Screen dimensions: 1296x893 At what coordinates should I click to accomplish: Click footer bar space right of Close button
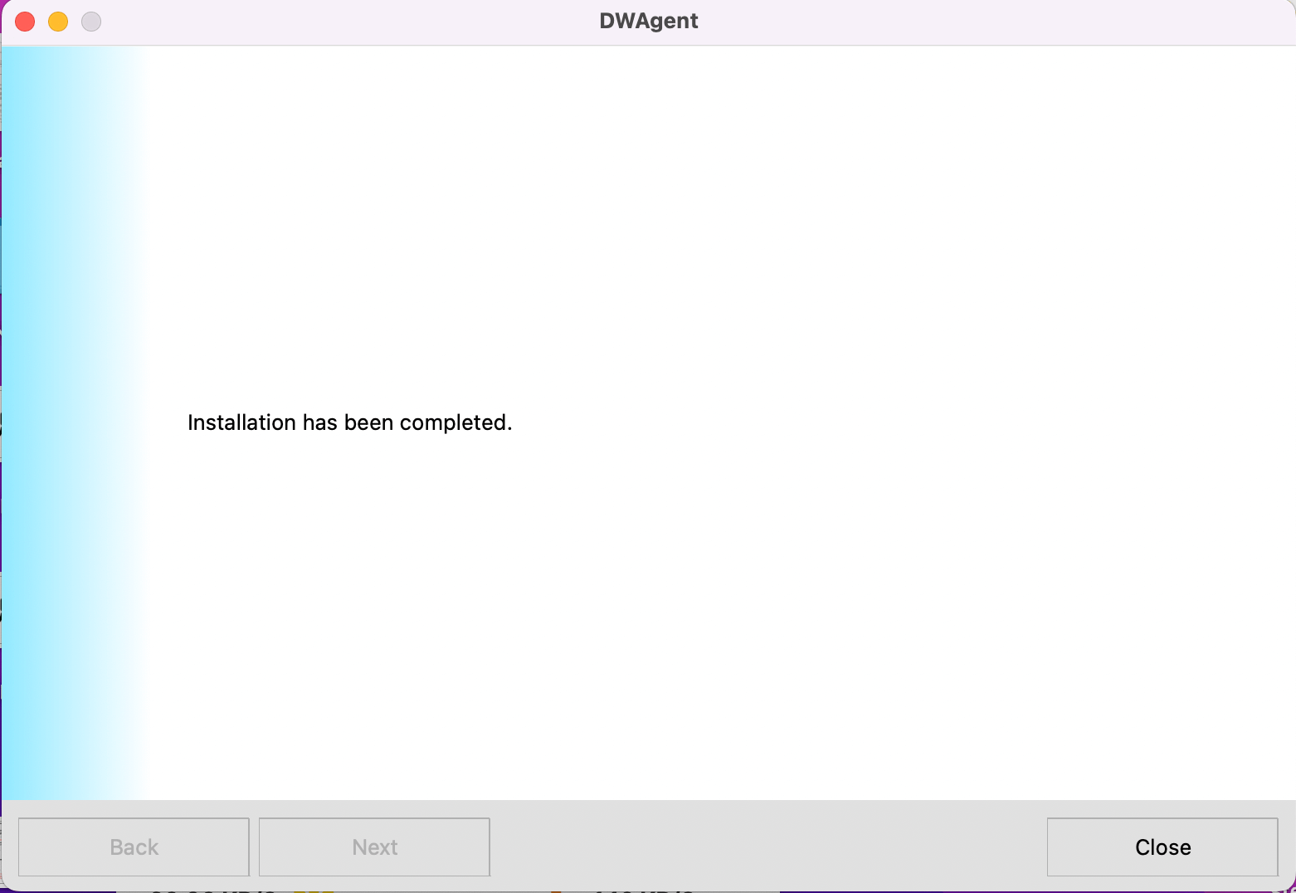point(1286,847)
